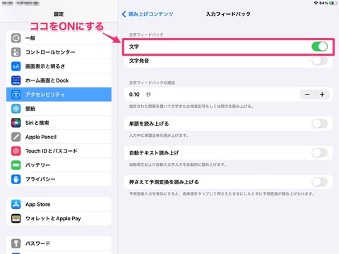
Task: Toggle 押さえて予測変換を読み上げる switch
Action: tap(319, 182)
